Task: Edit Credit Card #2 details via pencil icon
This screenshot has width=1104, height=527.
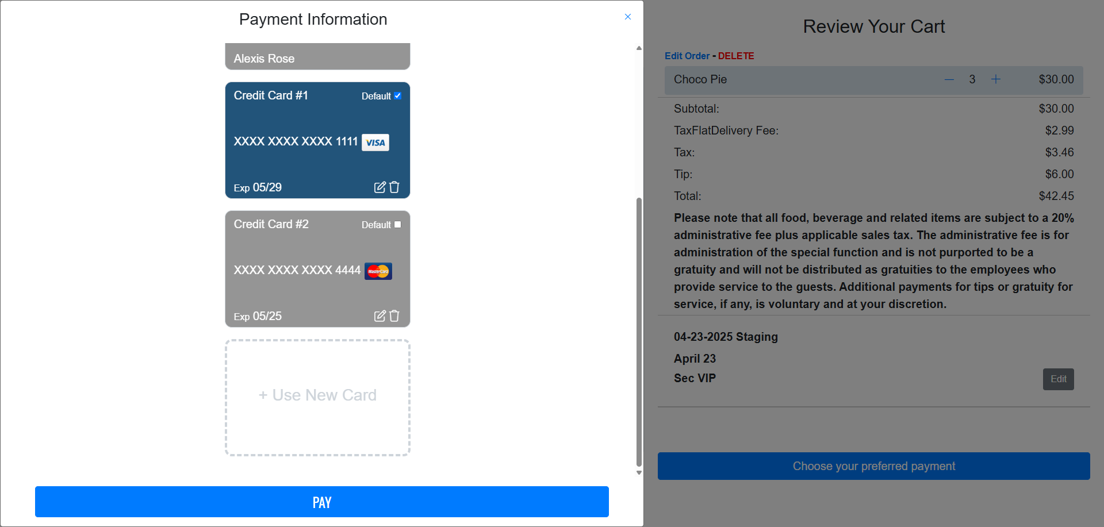Action: 380,316
